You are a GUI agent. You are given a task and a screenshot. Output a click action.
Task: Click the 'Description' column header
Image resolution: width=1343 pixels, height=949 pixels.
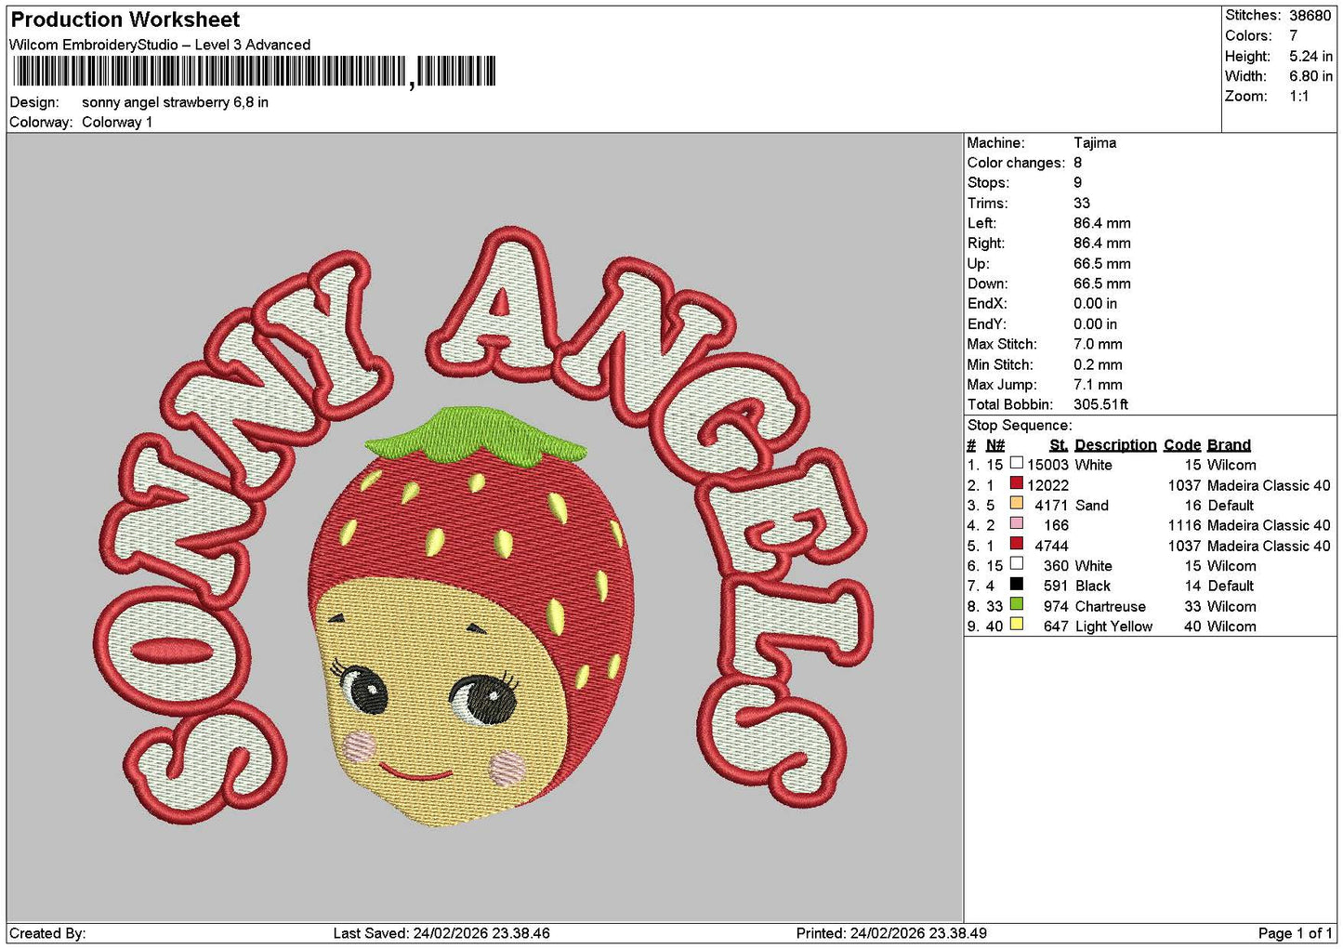coord(1115,445)
